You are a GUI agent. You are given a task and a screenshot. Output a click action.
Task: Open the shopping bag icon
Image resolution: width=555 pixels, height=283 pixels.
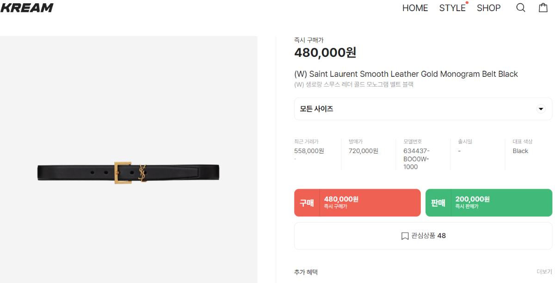(x=543, y=7)
